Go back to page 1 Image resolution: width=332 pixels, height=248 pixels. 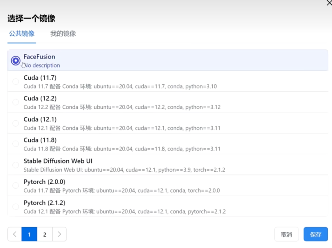(x=29, y=234)
